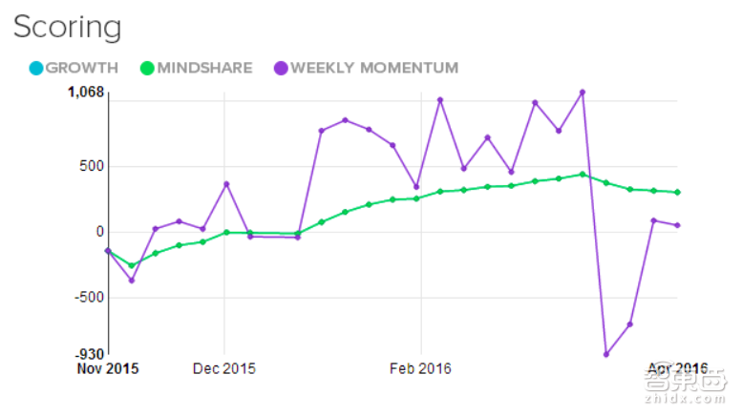Select the Nov 2015 x-axis label
The height and width of the screenshot is (416, 742).
point(107,368)
